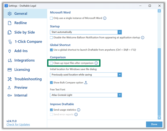This screenshot has width=167, height=131.
Task: Click the Check for Updates link
Action: pyautogui.click(x=18, y=125)
